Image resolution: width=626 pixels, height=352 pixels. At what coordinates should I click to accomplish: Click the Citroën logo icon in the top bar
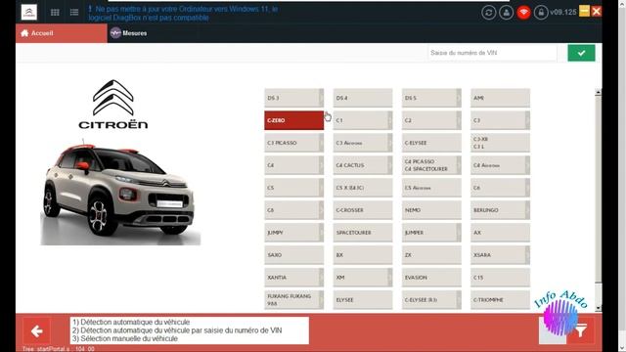pyautogui.click(x=29, y=12)
